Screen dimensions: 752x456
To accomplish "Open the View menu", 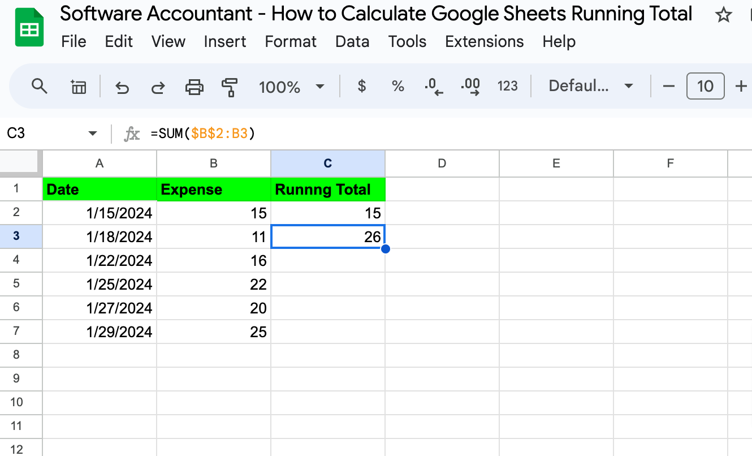I will [168, 41].
